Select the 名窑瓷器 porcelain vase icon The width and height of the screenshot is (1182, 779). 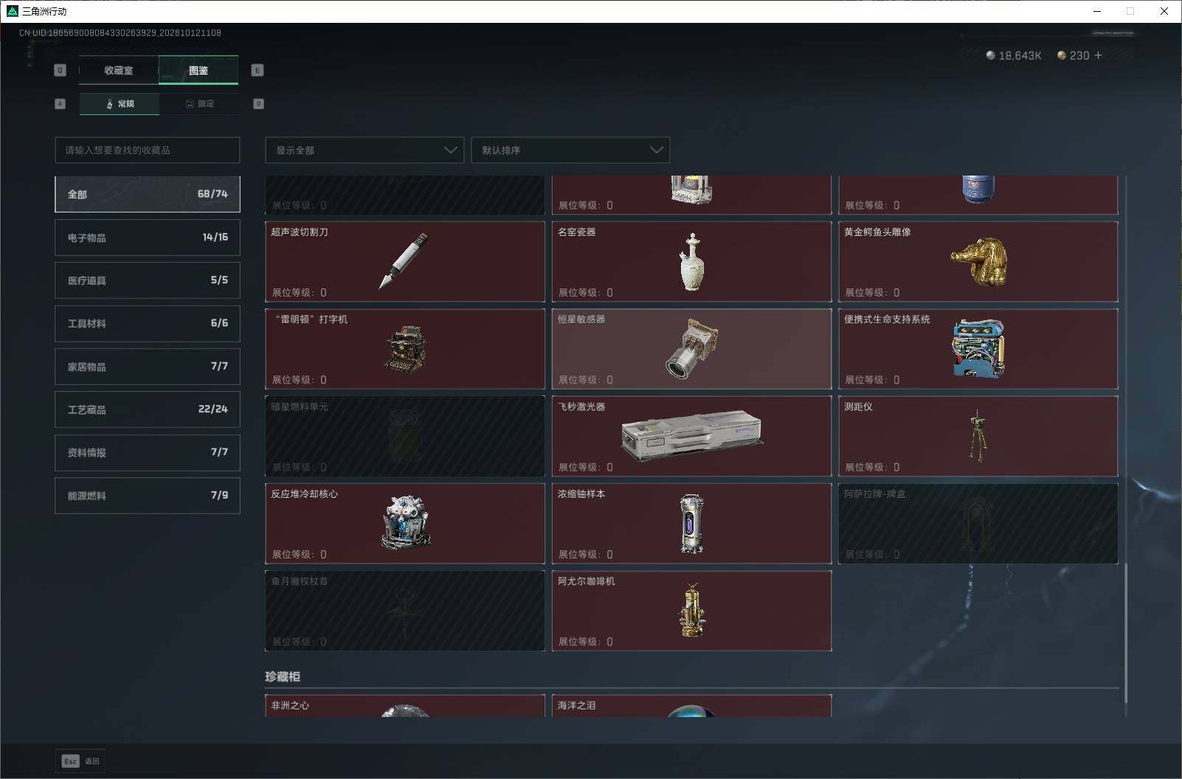coord(691,262)
